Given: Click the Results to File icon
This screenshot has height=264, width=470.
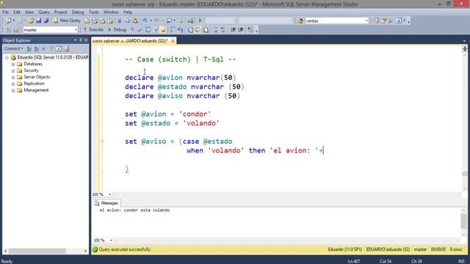Looking at the screenshot, I should click(x=206, y=29).
